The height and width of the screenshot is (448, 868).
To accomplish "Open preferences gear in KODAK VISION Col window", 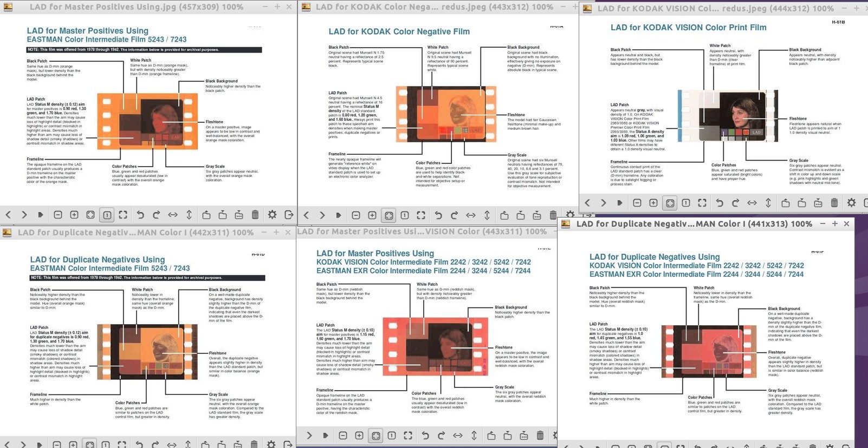I will tap(852, 203).
